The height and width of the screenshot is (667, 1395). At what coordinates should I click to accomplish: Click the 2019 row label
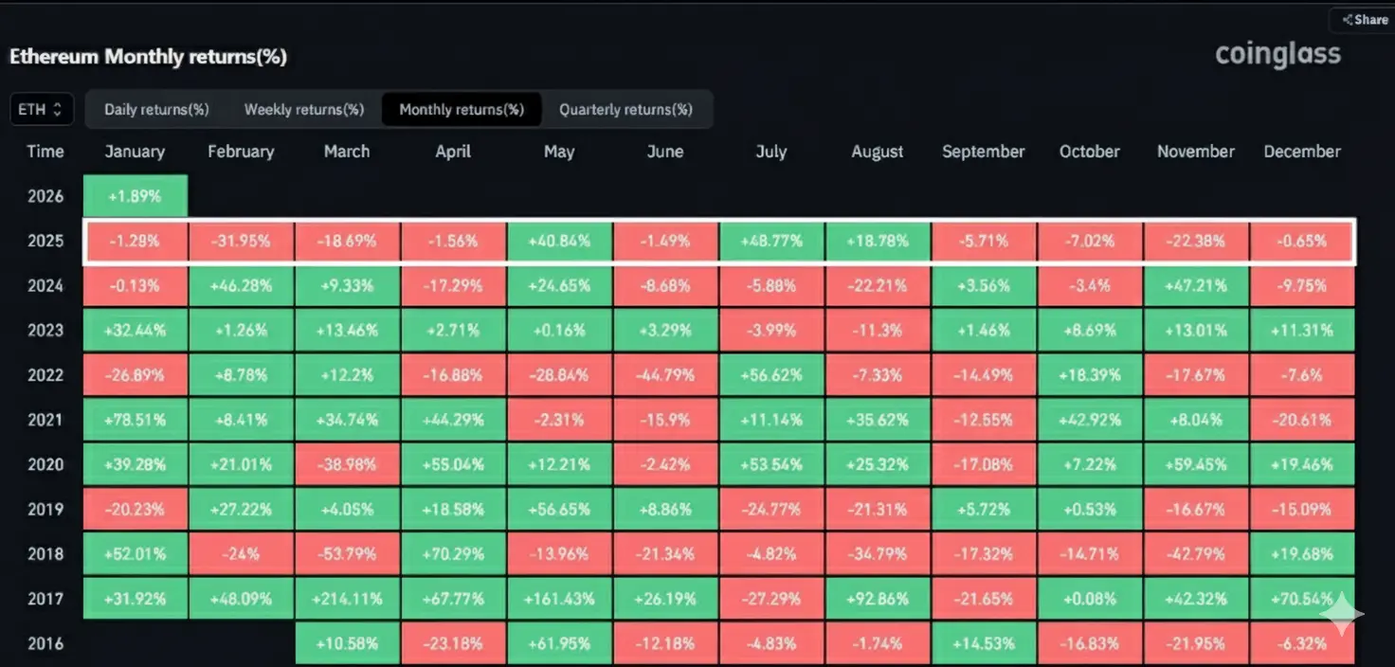45,509
